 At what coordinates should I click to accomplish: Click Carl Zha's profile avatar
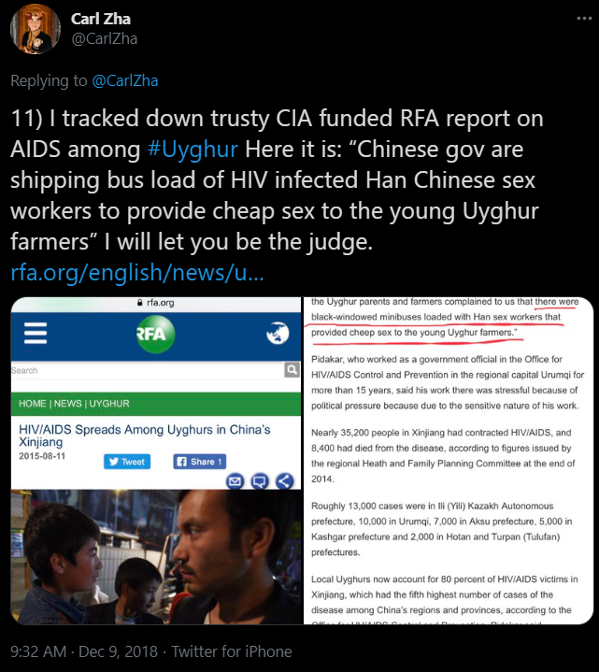point(36,29)
